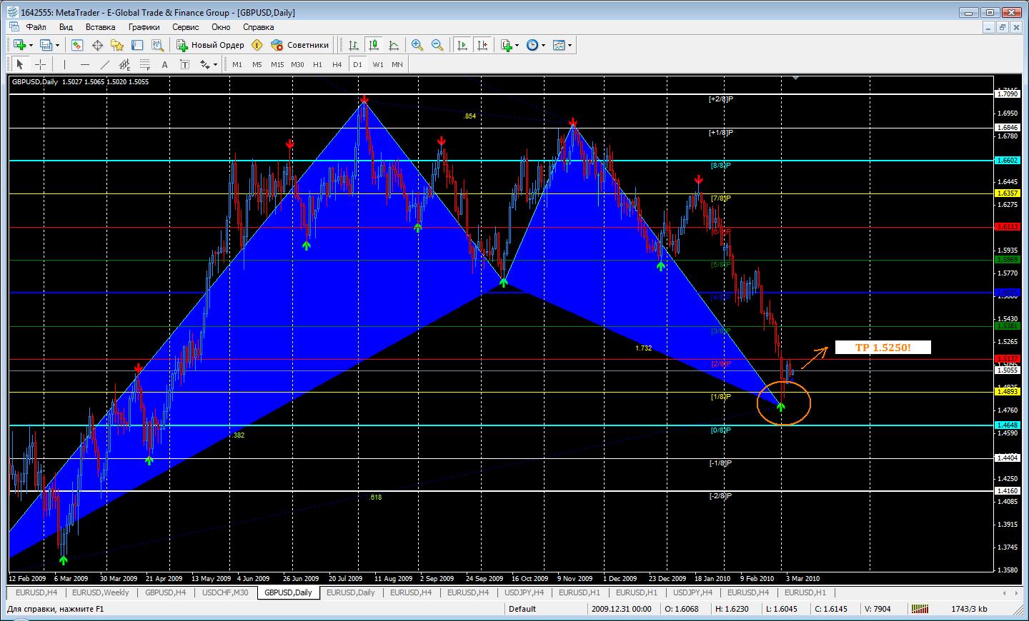Switch to the EURUSD,Daily chart tab

click(x=350, y=592)
